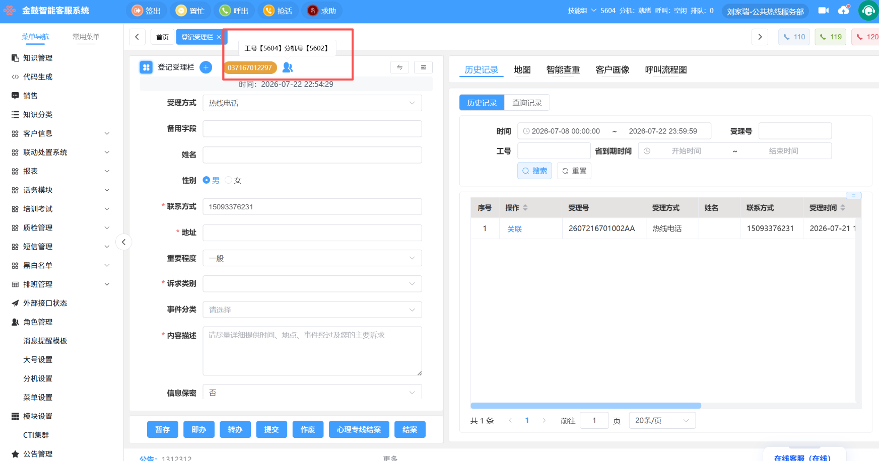This screenshot has width=879, height=461.
Task: Pick up a call with 抢话
Action: coord(278,11)
